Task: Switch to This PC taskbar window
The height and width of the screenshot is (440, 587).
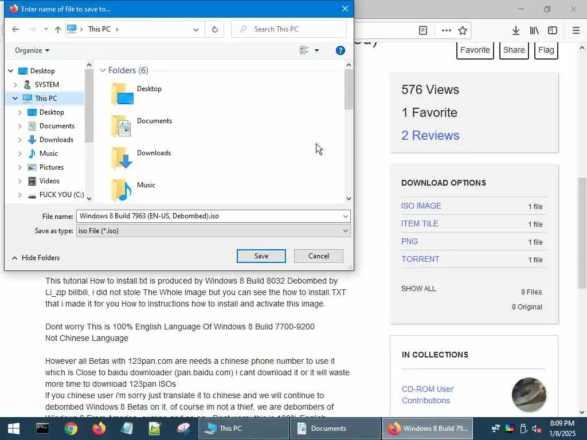Action: [242, 429]
